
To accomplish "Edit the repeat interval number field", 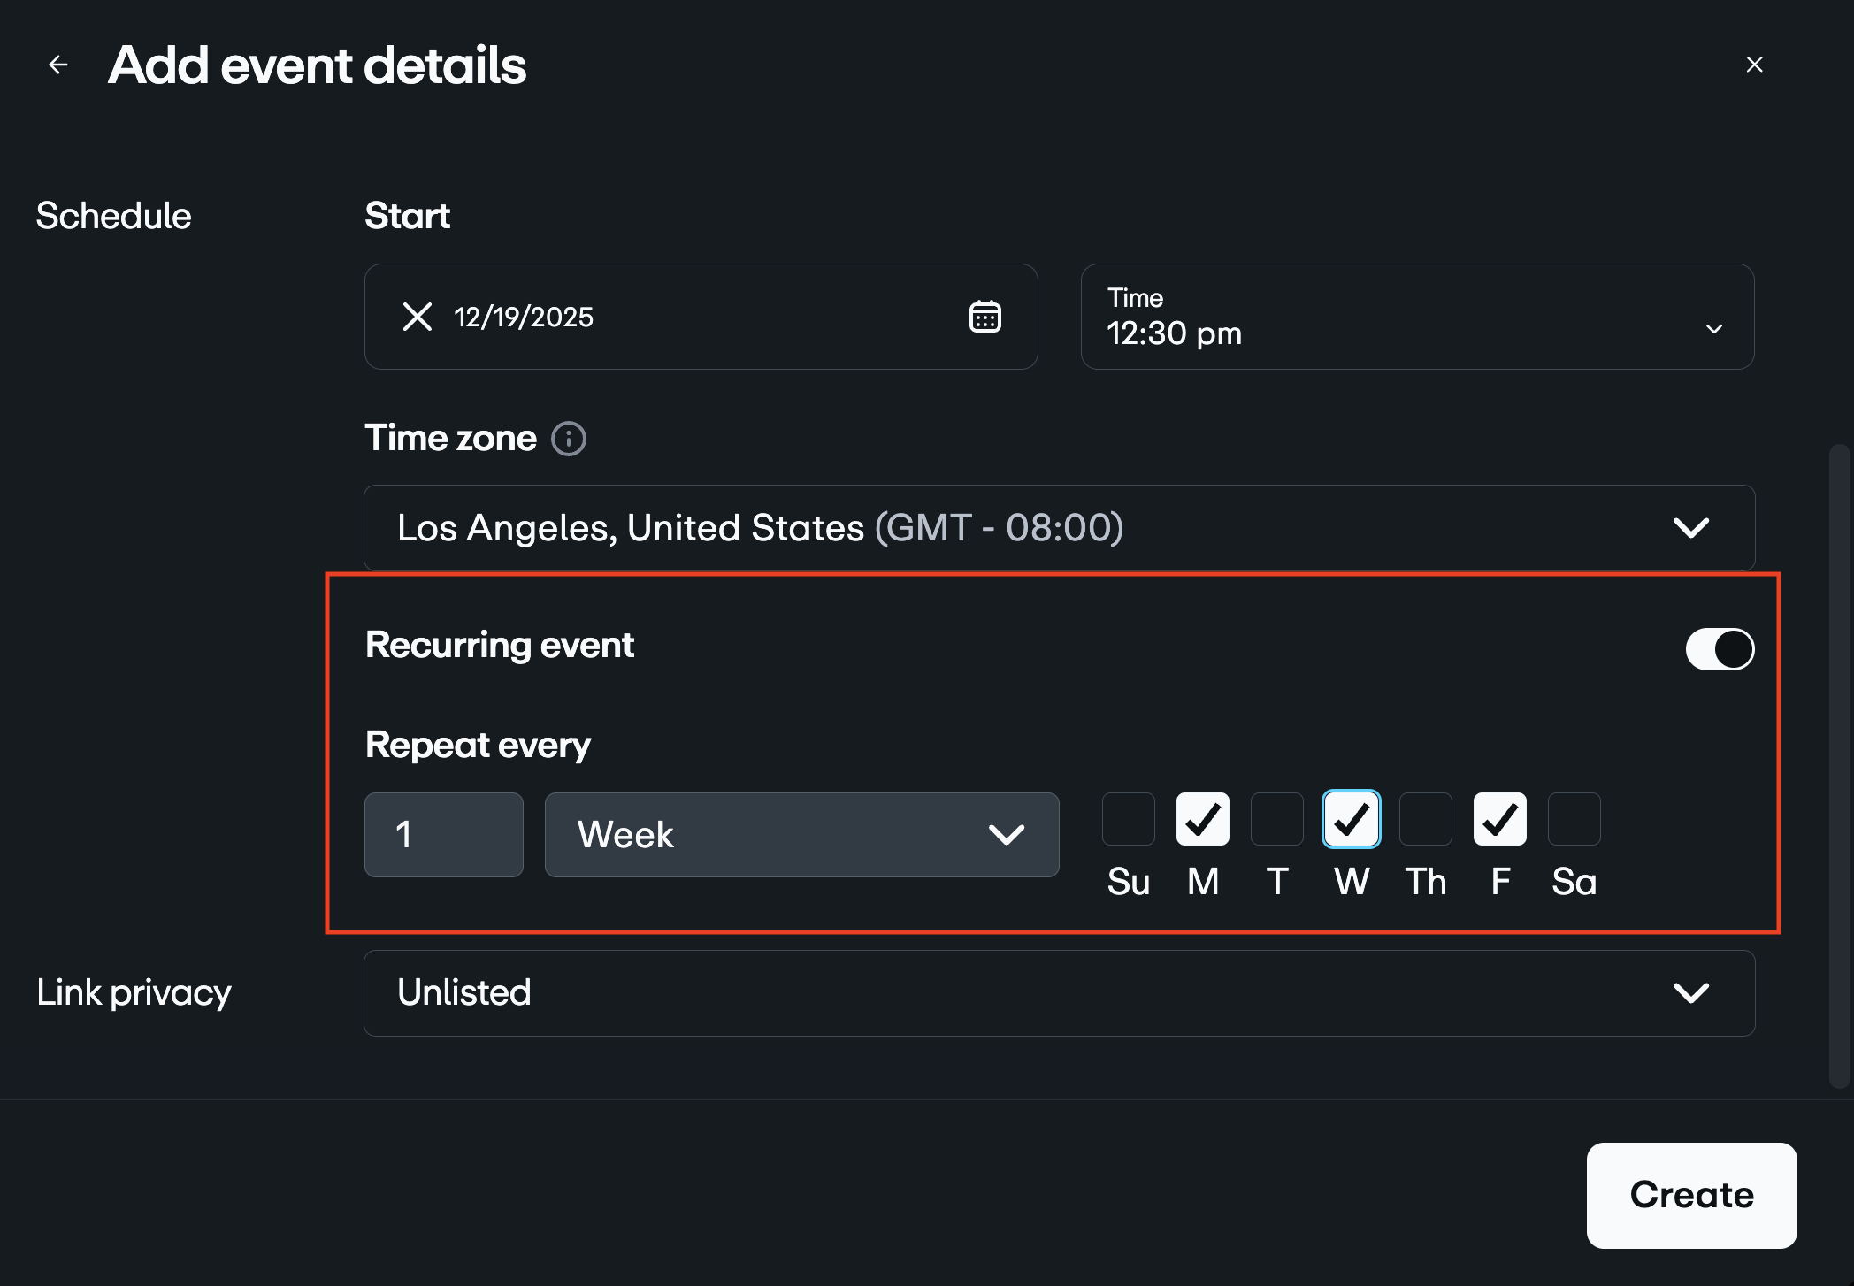I will pos(443,834).
